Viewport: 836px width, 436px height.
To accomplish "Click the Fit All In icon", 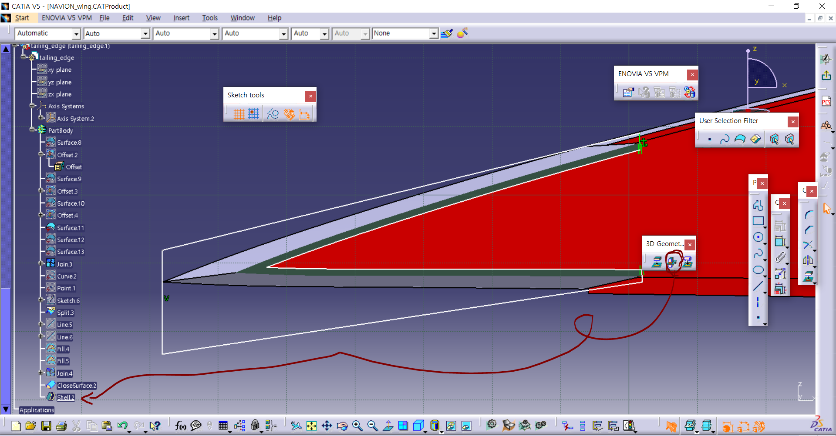I will (x=311, y=426).
